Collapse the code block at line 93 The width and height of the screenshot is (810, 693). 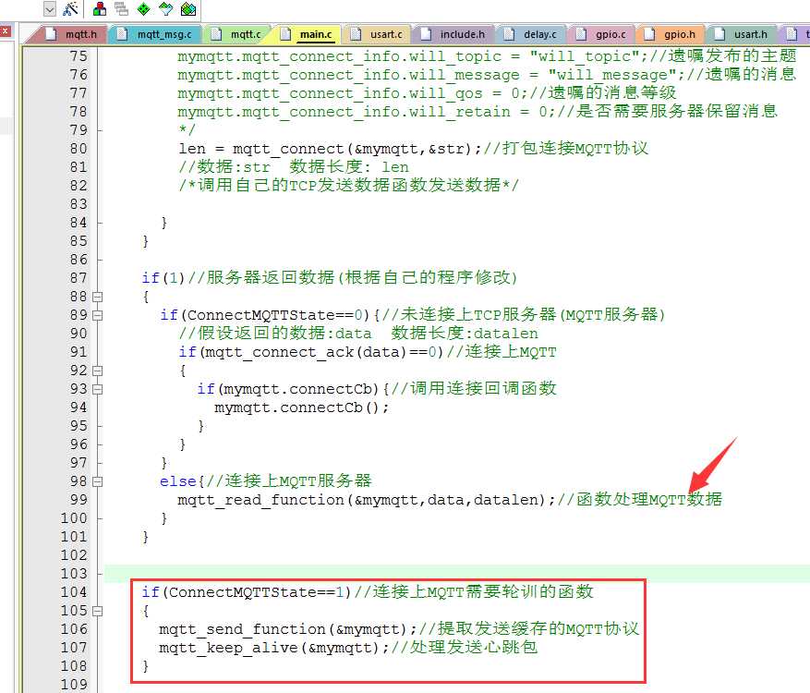pos(97,389)
